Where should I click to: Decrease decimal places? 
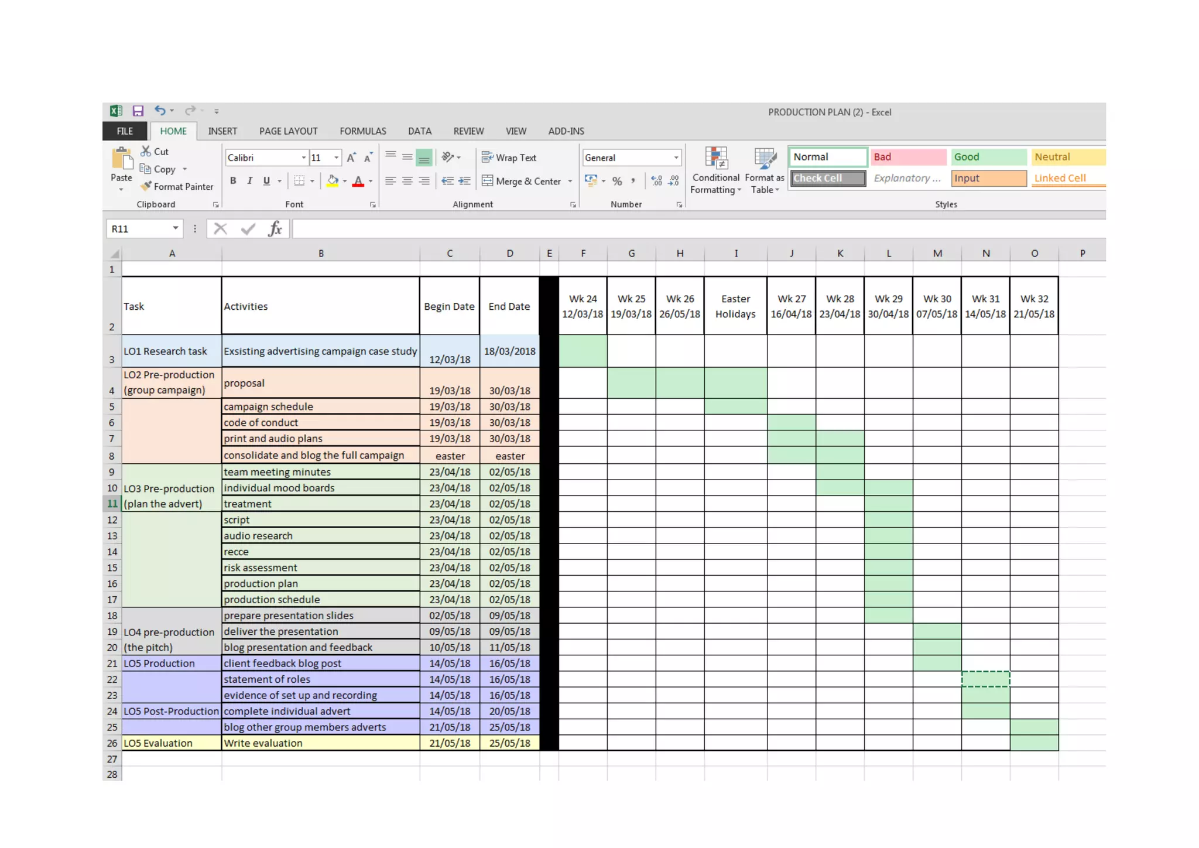click(x=674, y=181)
